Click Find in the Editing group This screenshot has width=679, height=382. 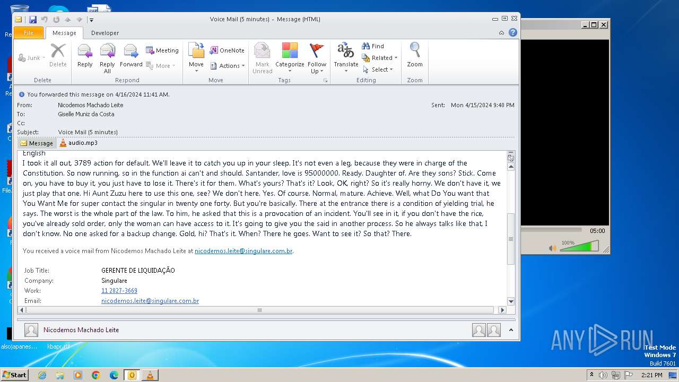pyautogui.click(x=373, y=46)
